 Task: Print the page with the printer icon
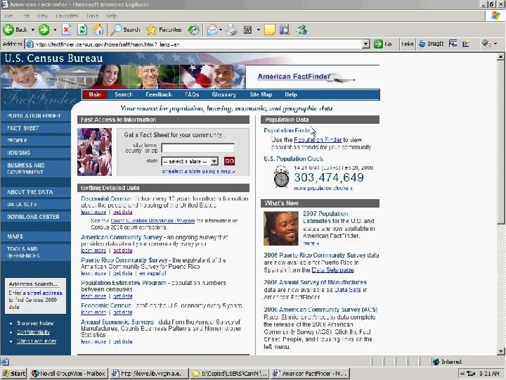click(231, 30)
